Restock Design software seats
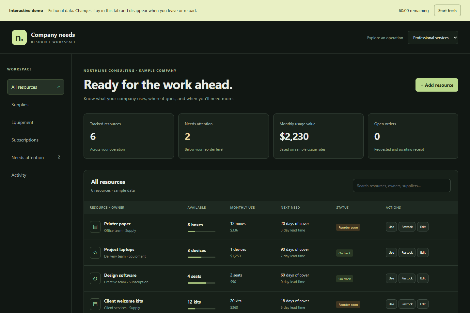Screen dimensions: 470x313 coord(407,278)
